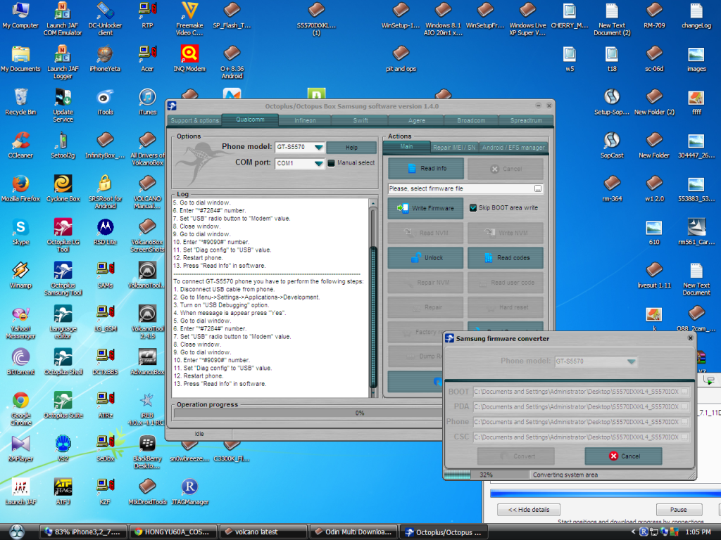Click the Unlock button

[x=426, y=257]
